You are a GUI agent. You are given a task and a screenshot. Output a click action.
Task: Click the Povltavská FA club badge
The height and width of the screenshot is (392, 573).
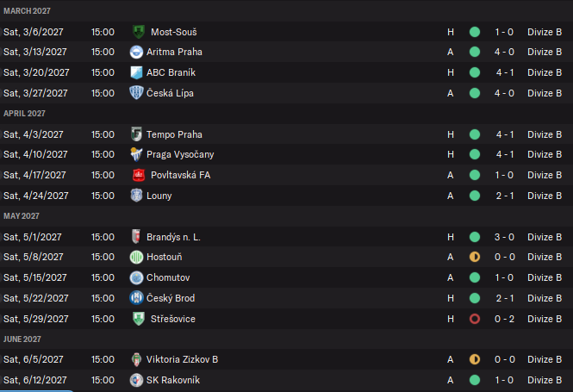[138, 175]
